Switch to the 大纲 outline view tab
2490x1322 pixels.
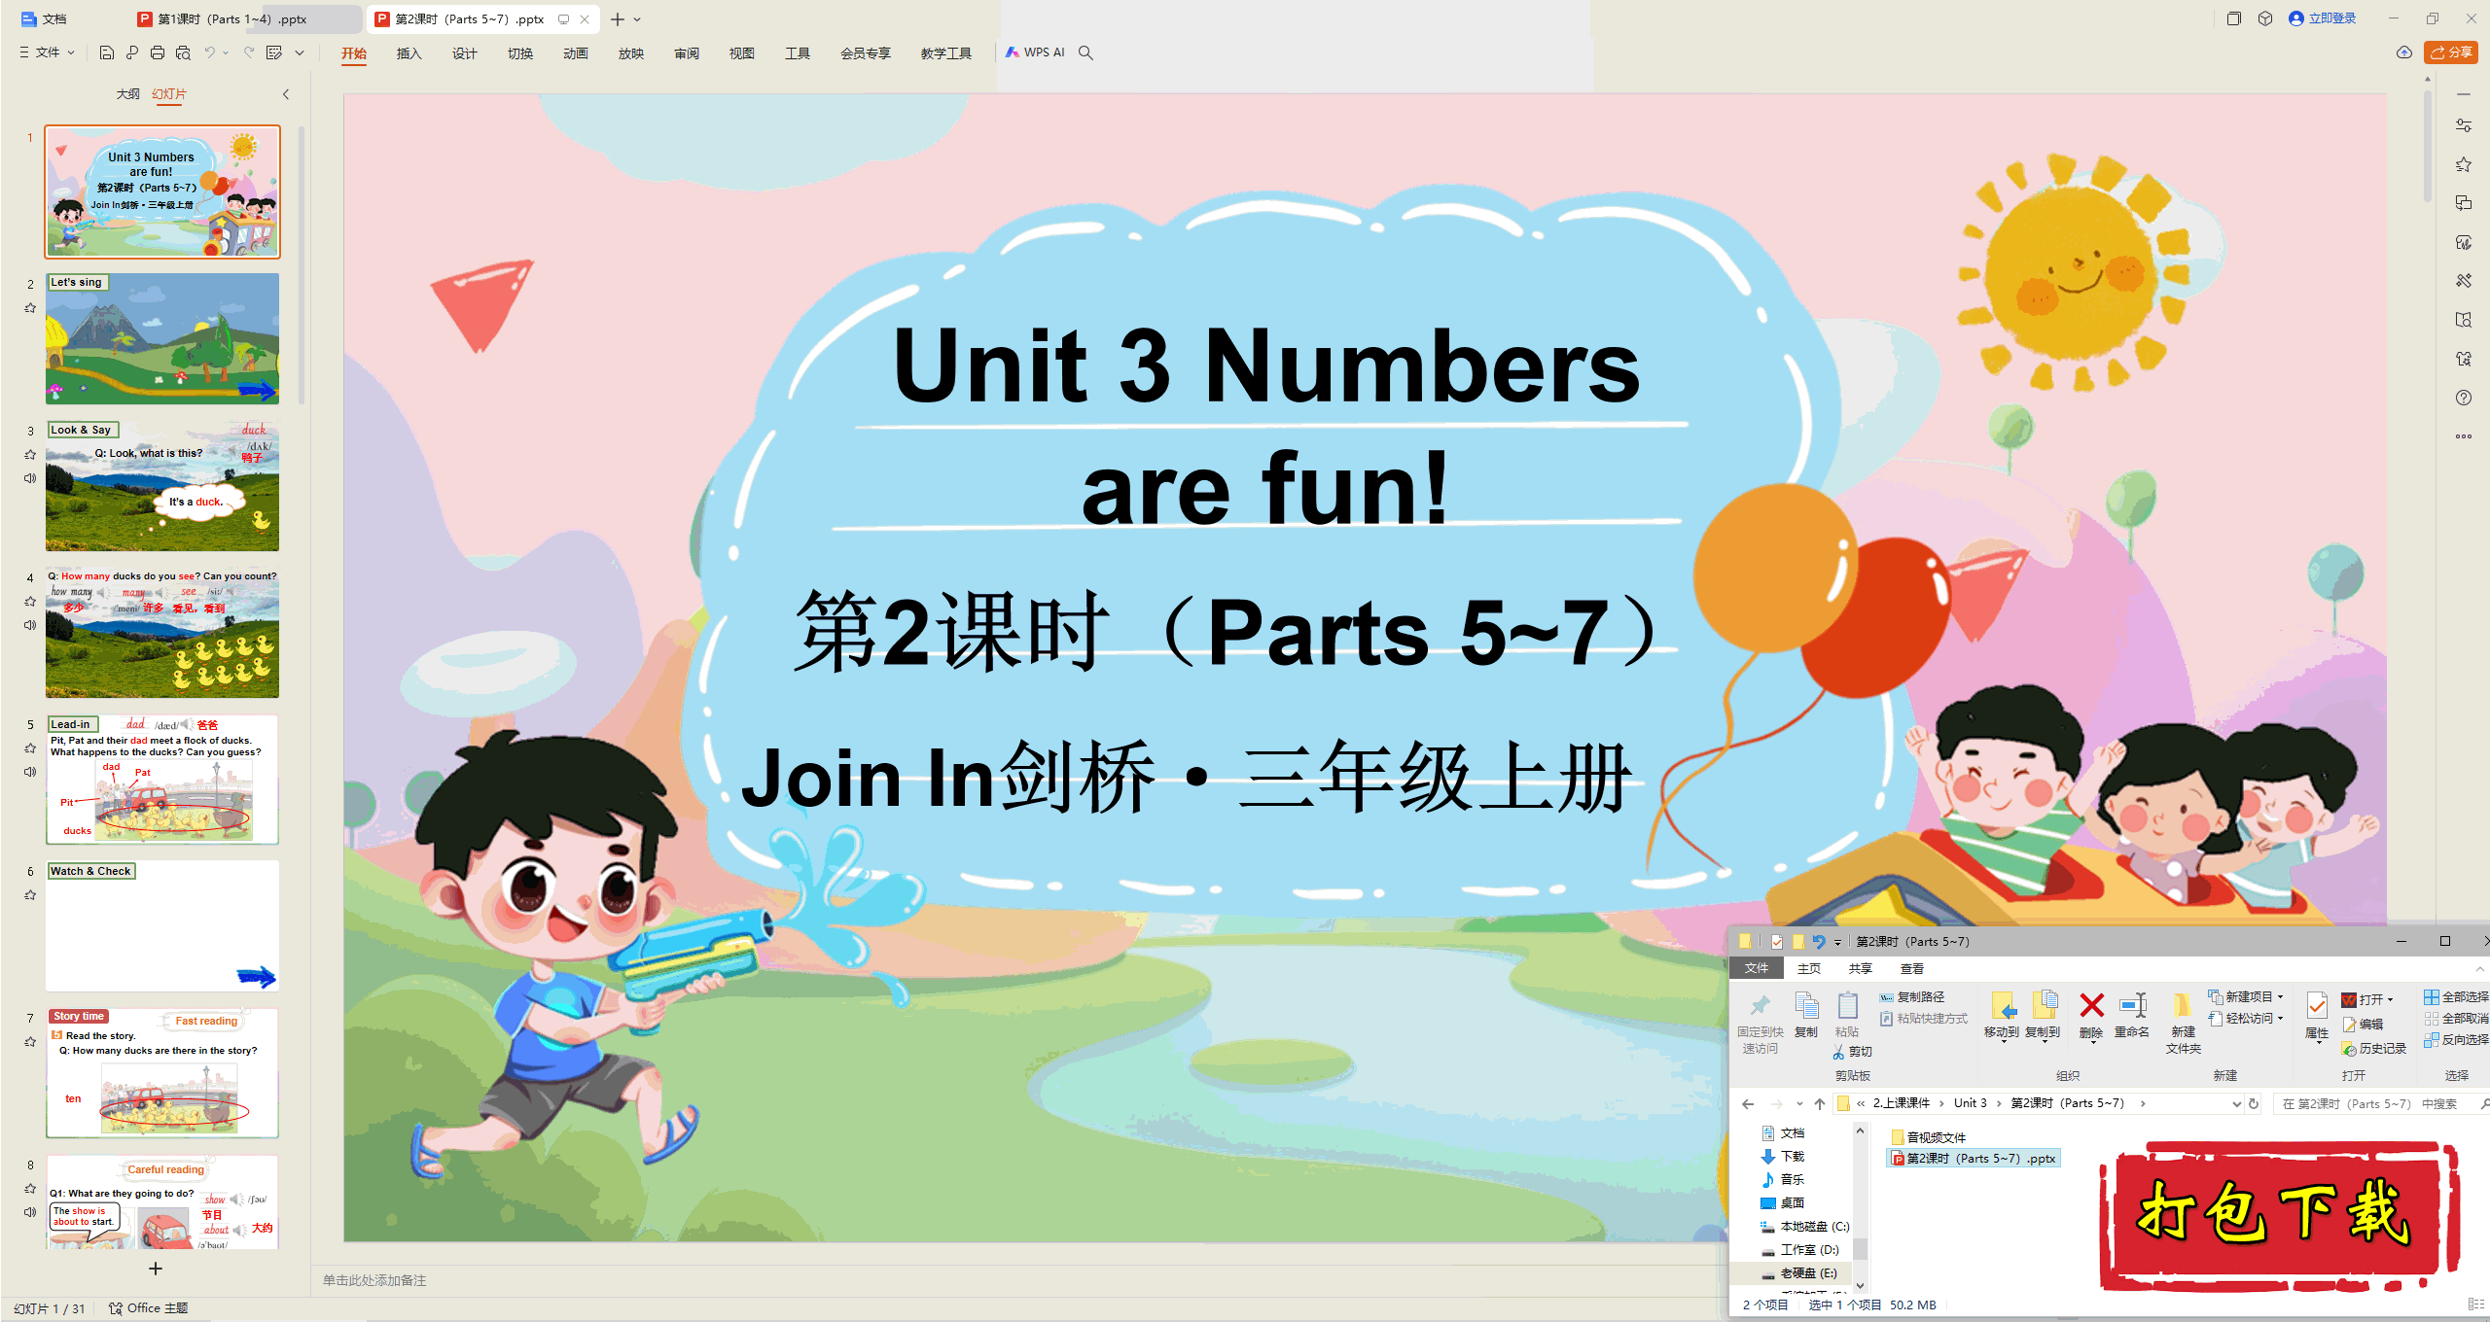click(128, 94)
